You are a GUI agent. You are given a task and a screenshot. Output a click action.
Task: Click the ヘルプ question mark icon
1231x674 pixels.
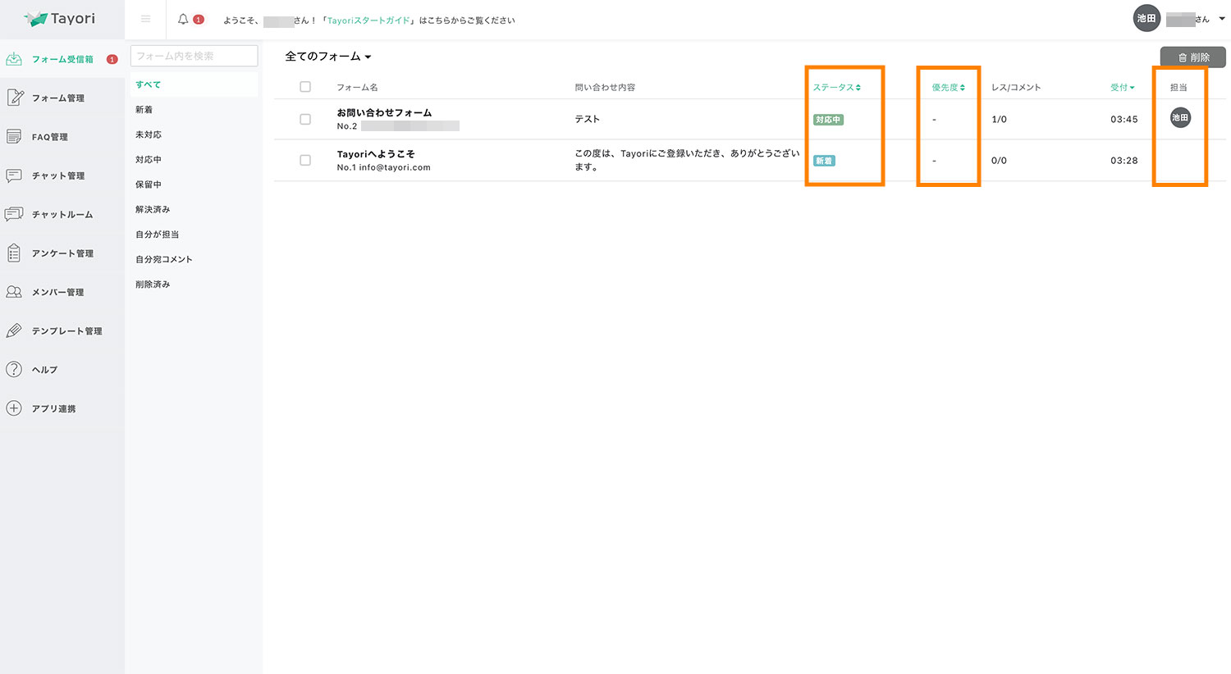tap(14, 370)
